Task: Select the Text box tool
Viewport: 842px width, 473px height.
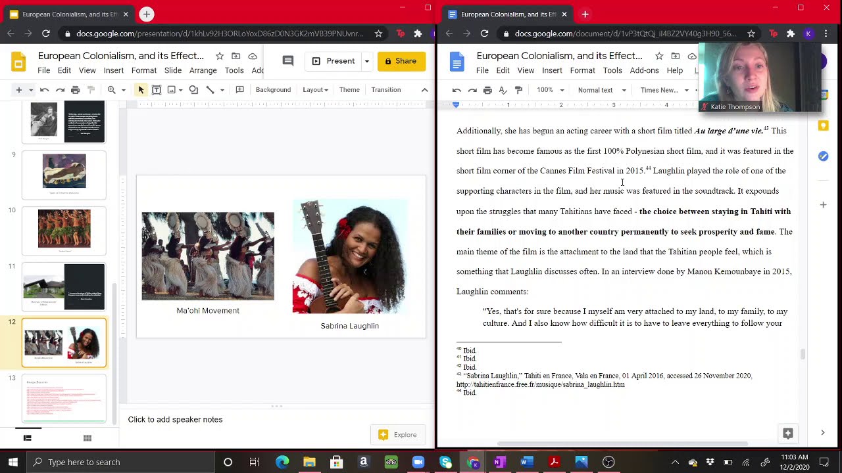Action: click(157, 90)
